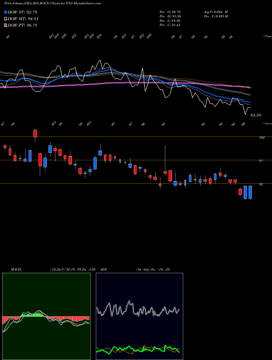Click the 92 price level label
The image size is (272, 360).
pos(261,184)
